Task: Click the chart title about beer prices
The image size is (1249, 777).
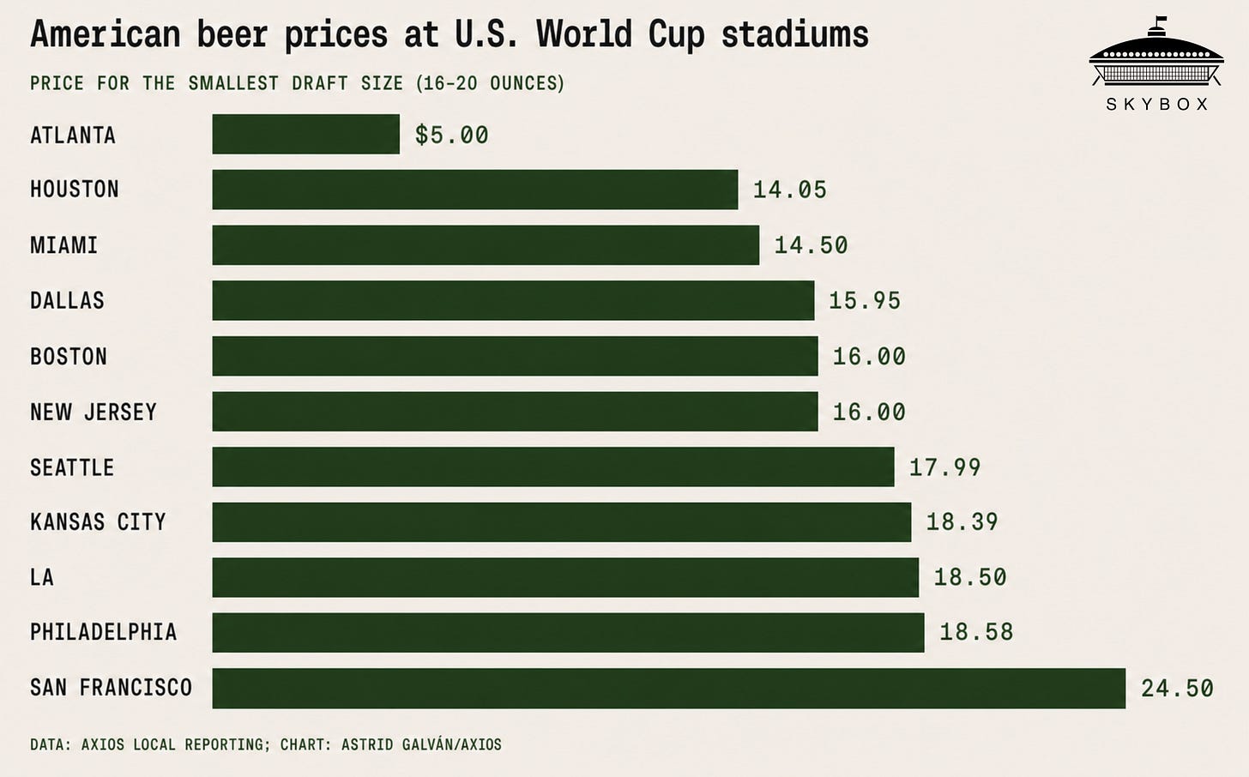Action: point(450,35)
